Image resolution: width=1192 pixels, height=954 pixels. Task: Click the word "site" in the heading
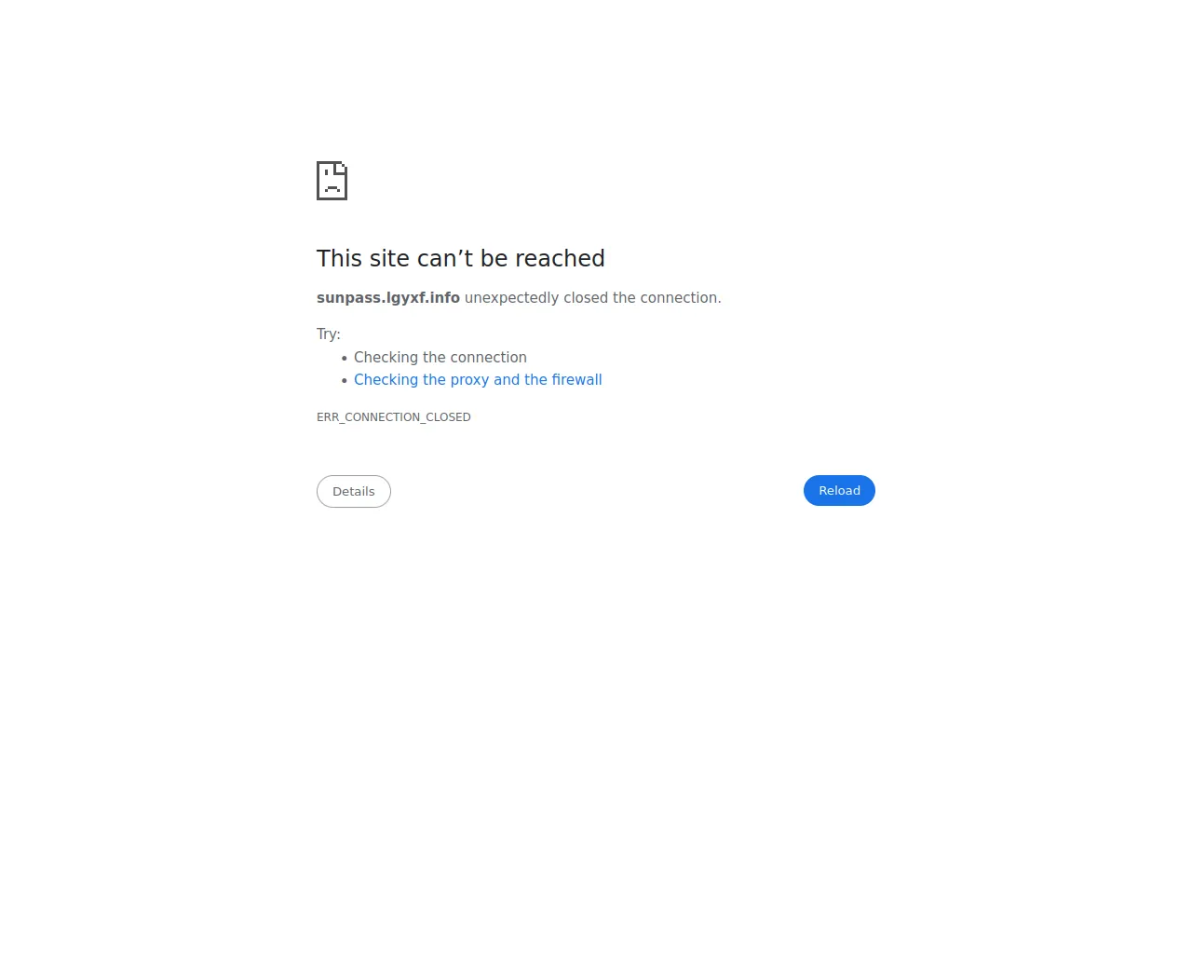coord(390,258)
